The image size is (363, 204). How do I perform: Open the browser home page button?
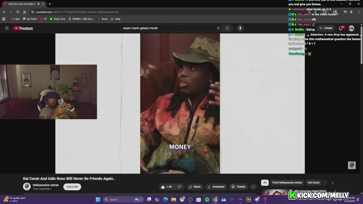pyautogui.click(x=24, y=12)
